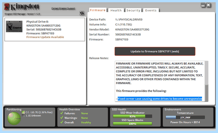Click the C:\ partition legend swatch
This screenshot has height=133, width=218.
click(23, 112)
